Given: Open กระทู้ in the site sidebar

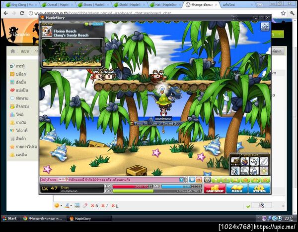Looking at the screenshot, I should point(17,66).
